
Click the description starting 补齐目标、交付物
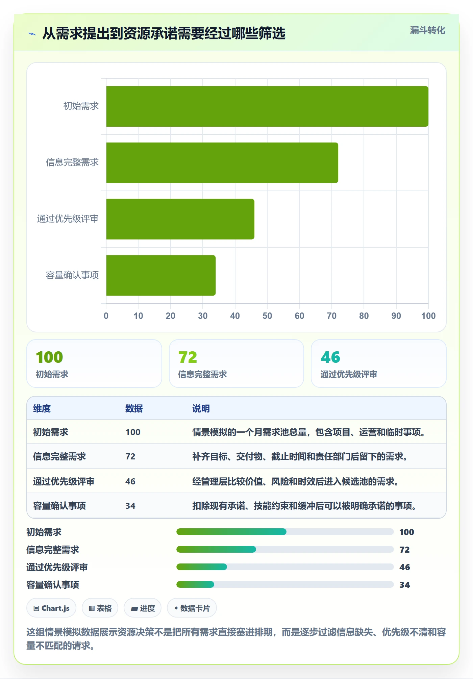coord(300,456)
